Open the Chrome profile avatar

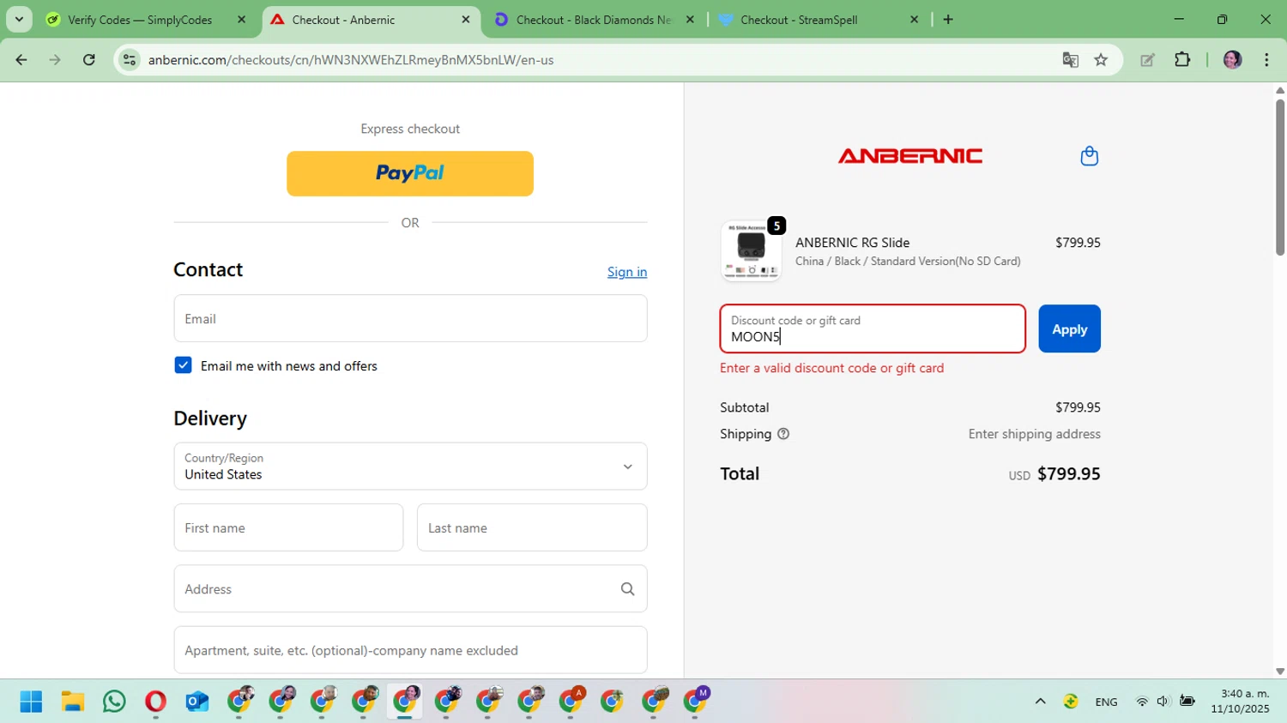1232,60
